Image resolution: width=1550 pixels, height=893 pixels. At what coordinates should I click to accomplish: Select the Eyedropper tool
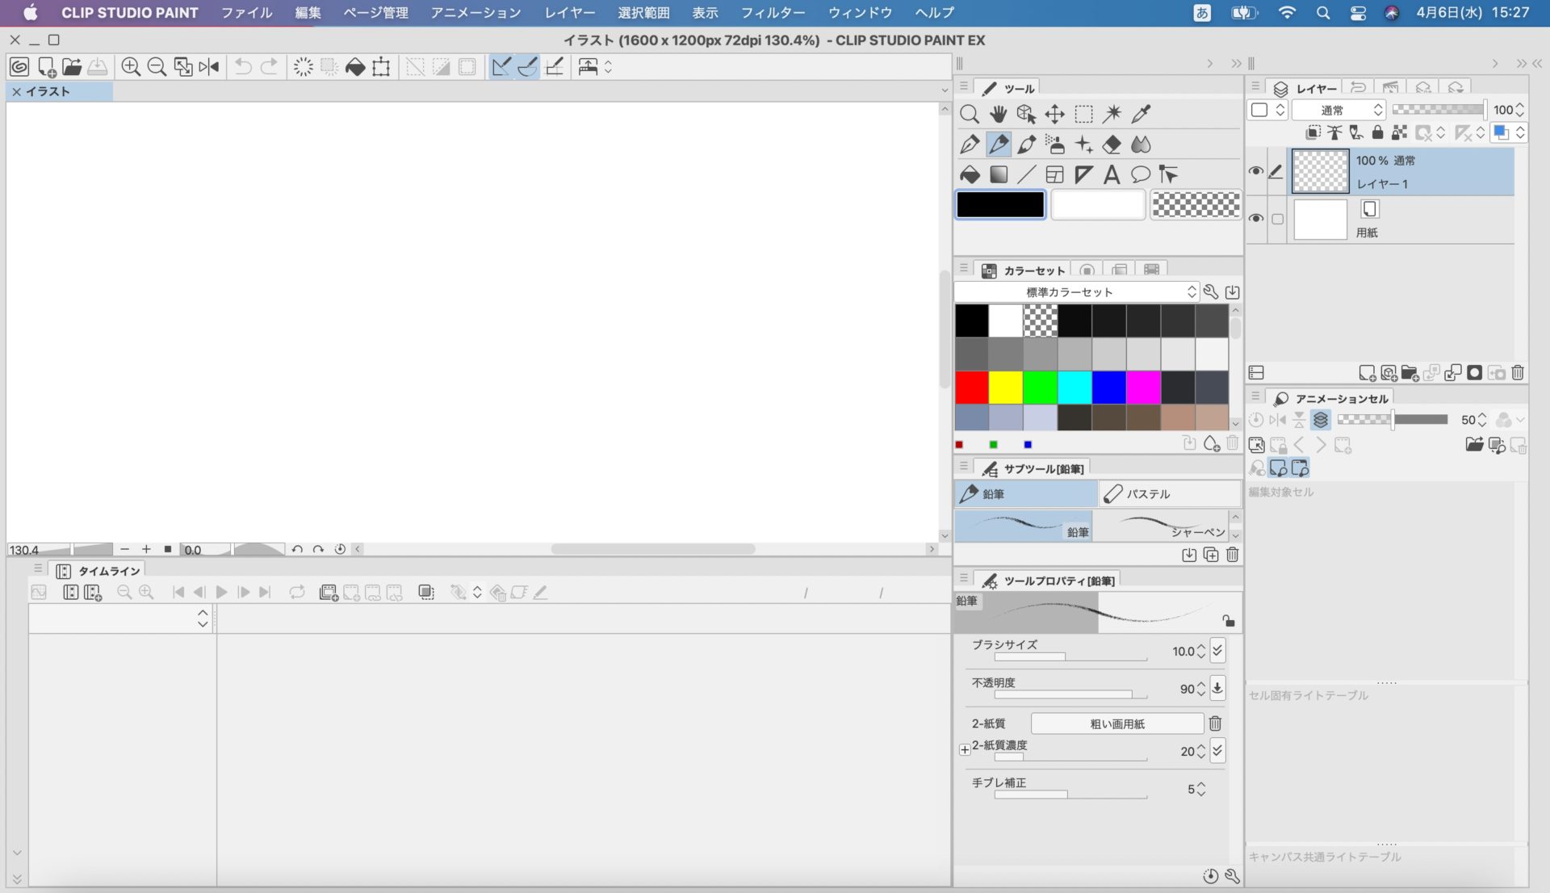1141,114
